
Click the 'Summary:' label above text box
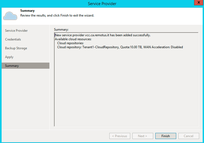pos(61,30)
